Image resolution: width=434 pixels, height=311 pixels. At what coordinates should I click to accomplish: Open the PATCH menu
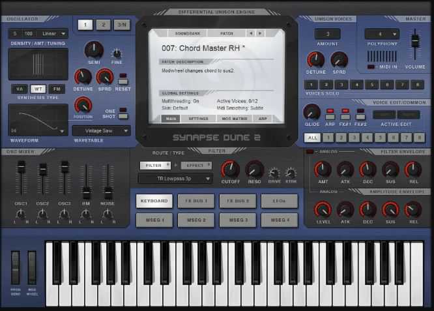coord(226,33)
